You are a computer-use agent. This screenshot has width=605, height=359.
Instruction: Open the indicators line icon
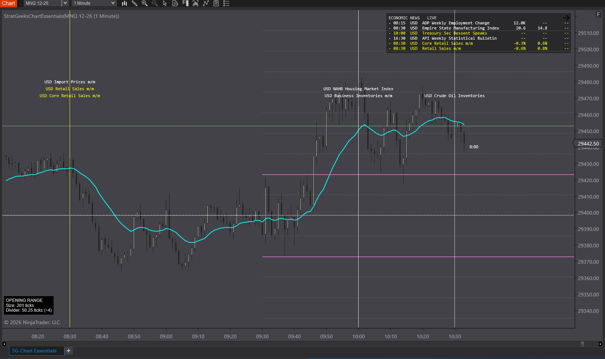click(x=206, y=3)
